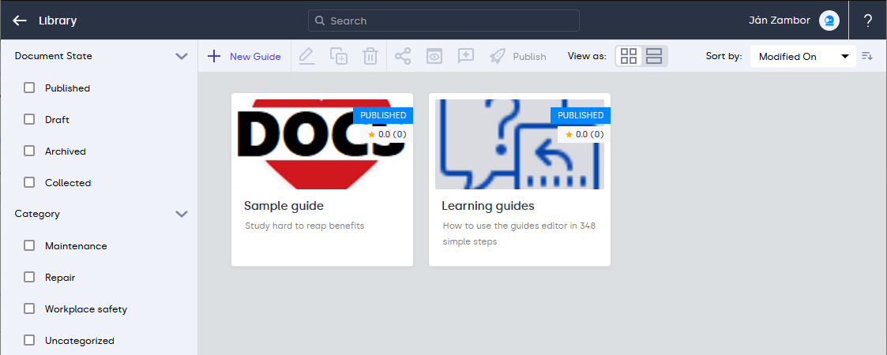Open the help question mark icon
The image size is (887, 355).
pos(868,21)
